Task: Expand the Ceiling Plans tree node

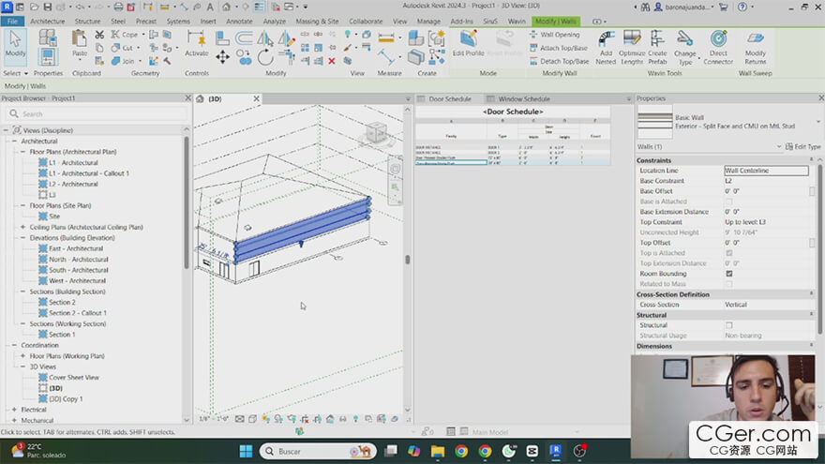Action: click(x=23, y=227)
